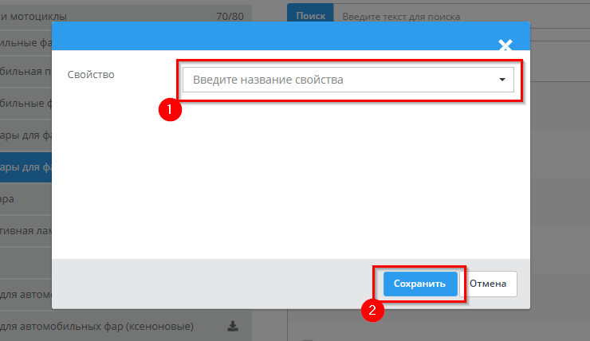The image size is (590, 341).
Task: Select the 'для автомобильных фар (ксеноновые)' row
Action: [126, 326]
